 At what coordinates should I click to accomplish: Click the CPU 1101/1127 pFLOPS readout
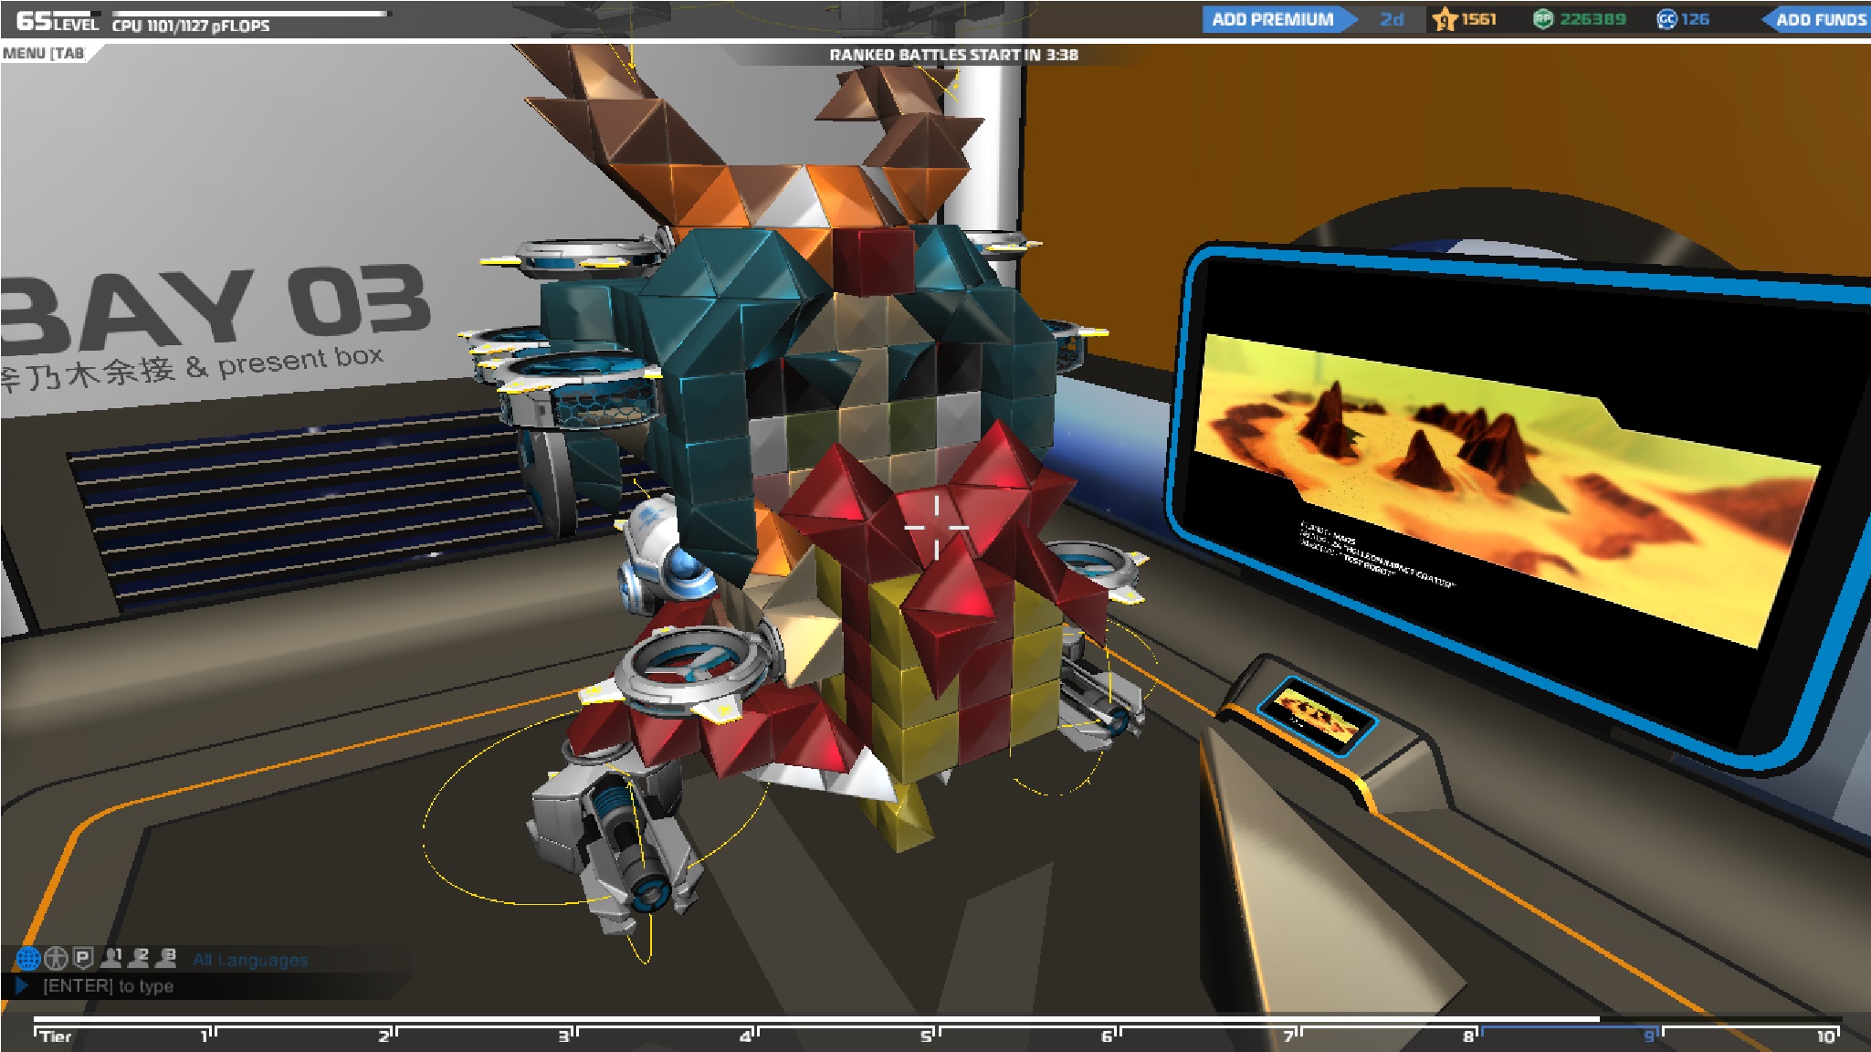(x=191, y=26)
